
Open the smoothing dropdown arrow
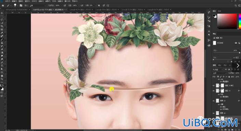(96, 5)
